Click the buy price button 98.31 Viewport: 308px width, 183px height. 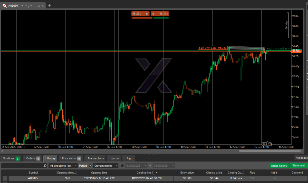[x=160, y=14]
